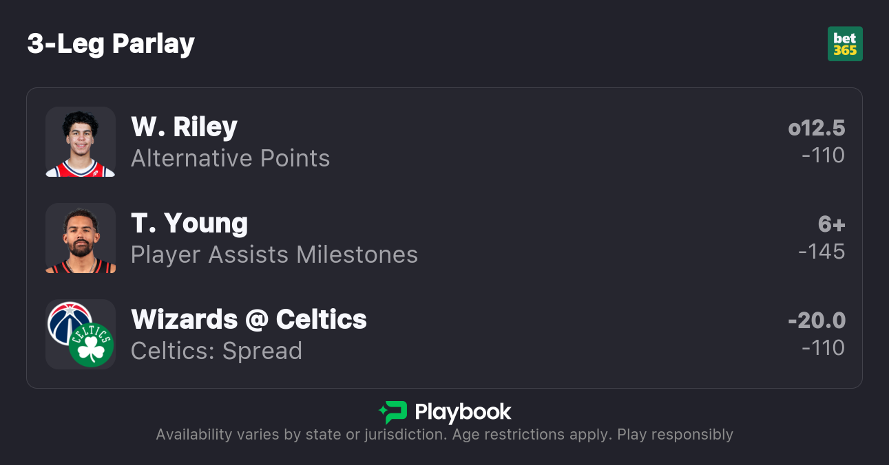Click the -145 odds value
889x465 pixels.
(822, 252)
